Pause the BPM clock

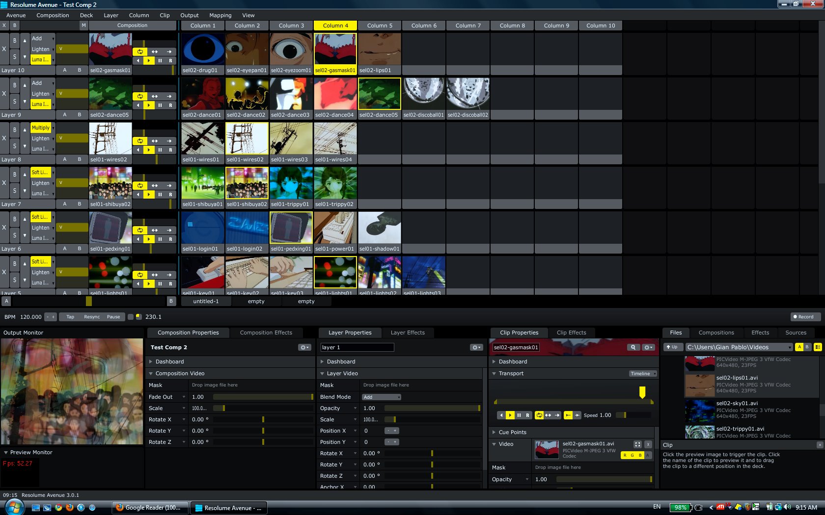tap(113, 317)
